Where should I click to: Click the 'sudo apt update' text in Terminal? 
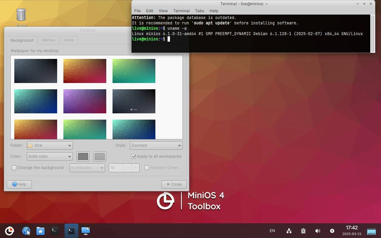click(x=212, y=23)
